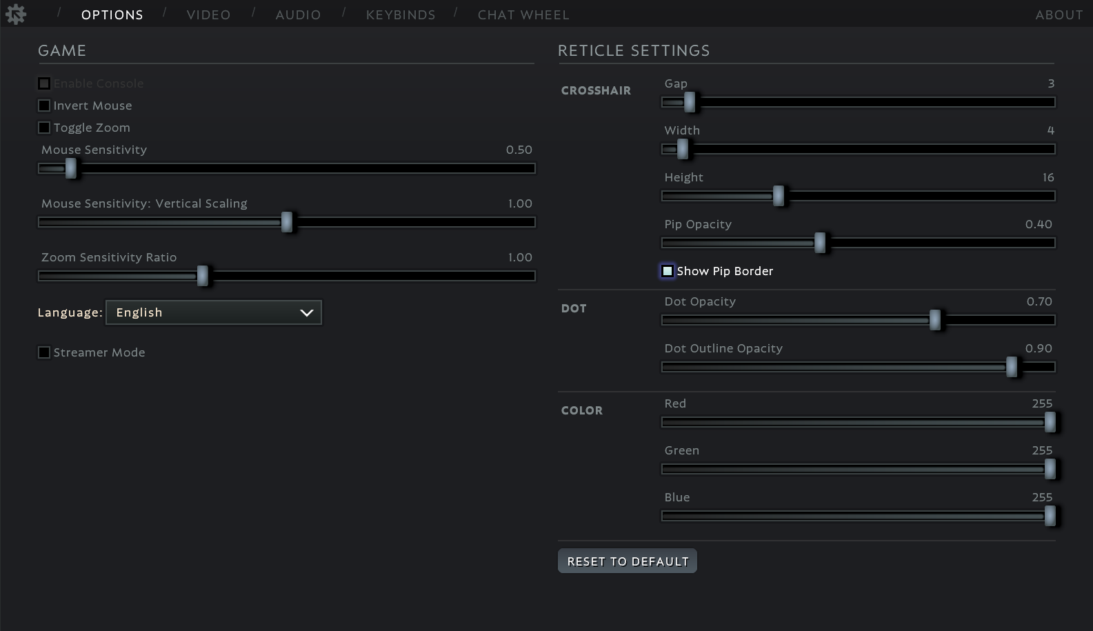Image resolution: width=1093 pixels, height=631 pixels.
Task: Go to the Keybinds tab
Action: tap(401, 14)
